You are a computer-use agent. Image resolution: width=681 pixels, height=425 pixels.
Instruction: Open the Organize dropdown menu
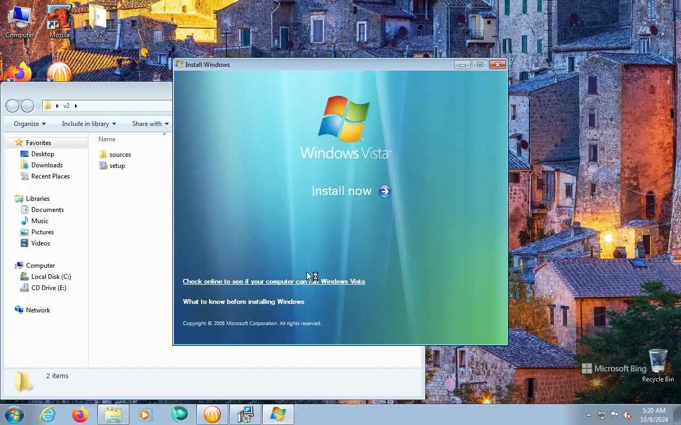tap(30, 124)
